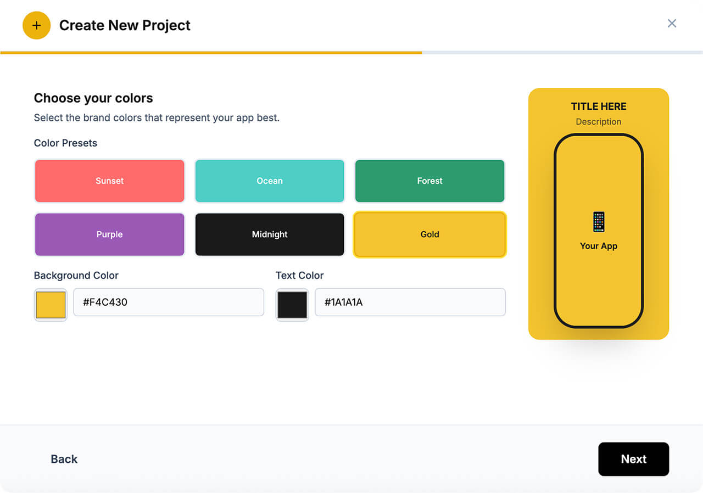Choose the Ocean color preset
This screenshot has height=493, width=703.
coord(270,181)
